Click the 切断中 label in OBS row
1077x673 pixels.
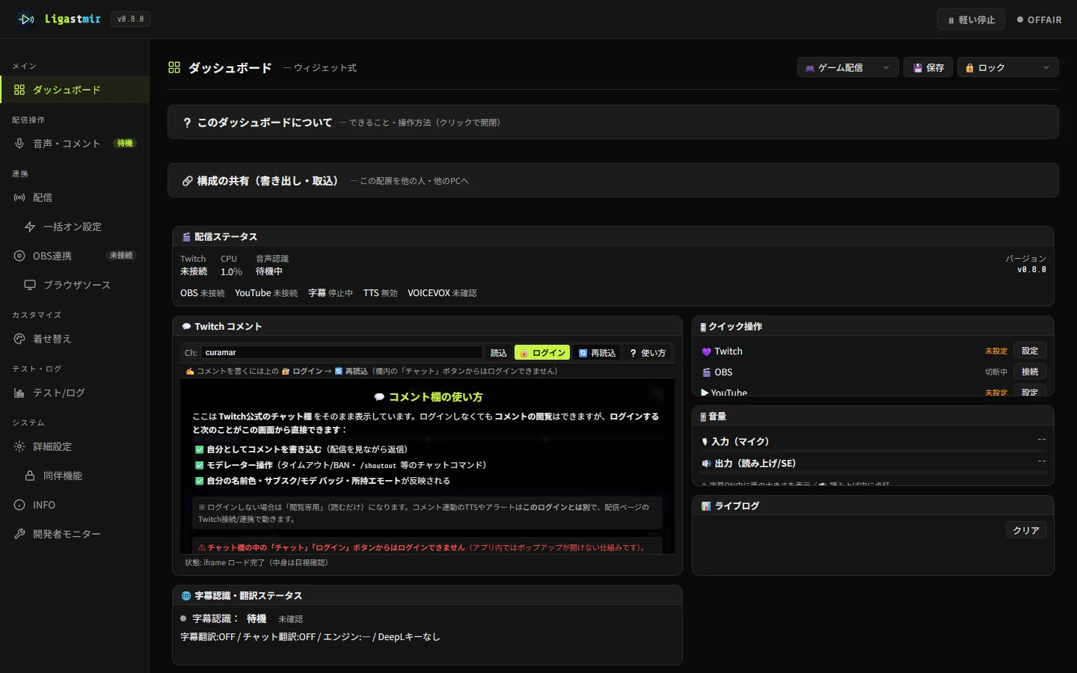coord(996,372)
